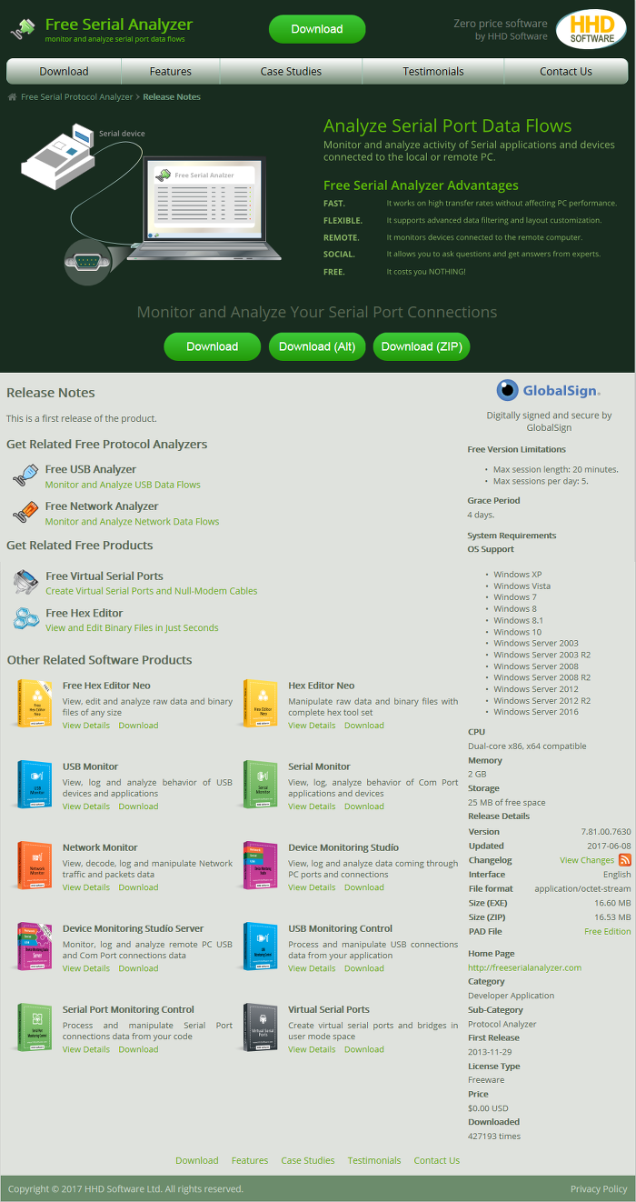This screenshot has width=636, height=1202.
Task: Click the Free USB Analyzer icon
Action: (x=25, y=476)
